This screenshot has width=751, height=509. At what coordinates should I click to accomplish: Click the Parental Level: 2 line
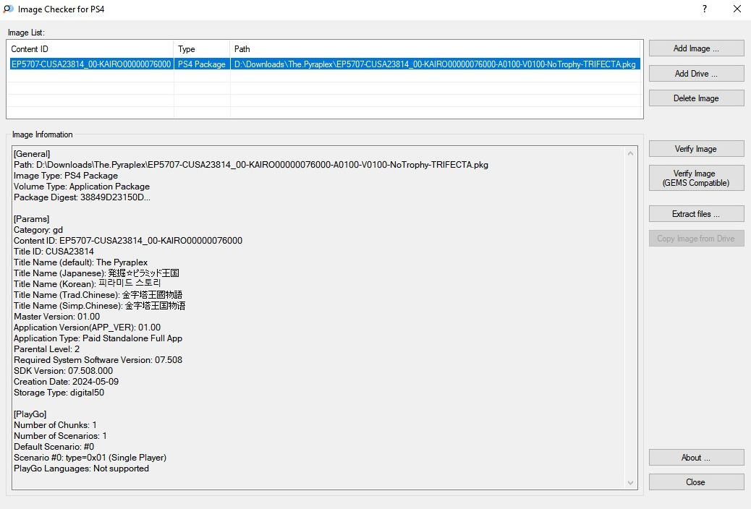[46, 349]
